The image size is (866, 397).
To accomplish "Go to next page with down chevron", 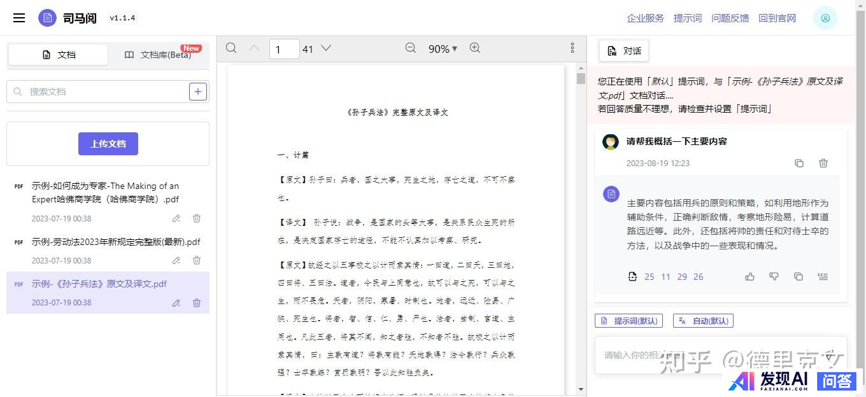I will coord(326,48).
